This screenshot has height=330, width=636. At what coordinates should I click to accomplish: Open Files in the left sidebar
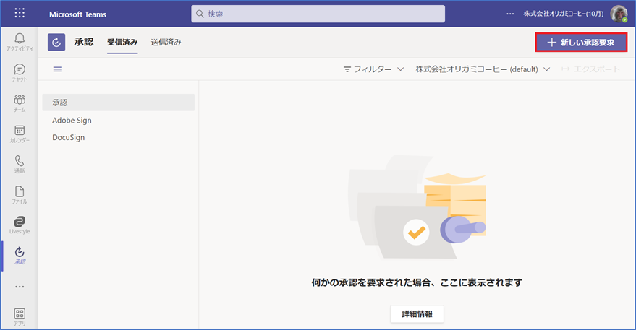20,194
